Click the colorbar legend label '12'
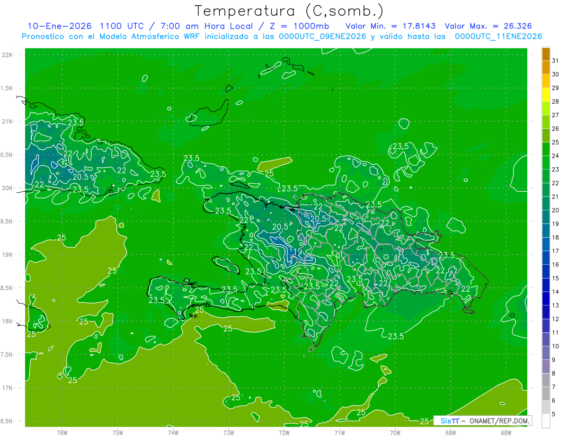Screen dimensions: 568x439 coord(556,319)
